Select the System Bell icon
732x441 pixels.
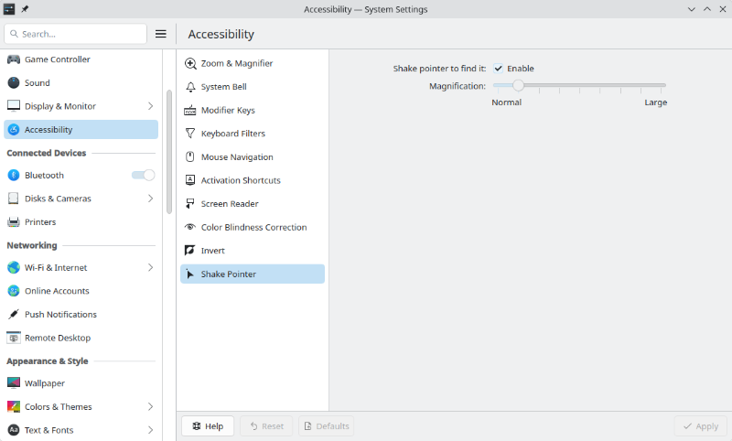coord(190,87)
